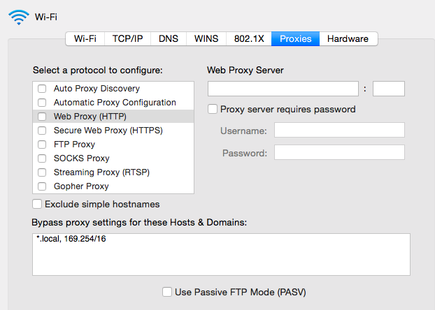This screenshot has height=310, width=435.
Task: Enable Secure Web Proxy (HTTPS) checkbox
Action: point(43,131)
